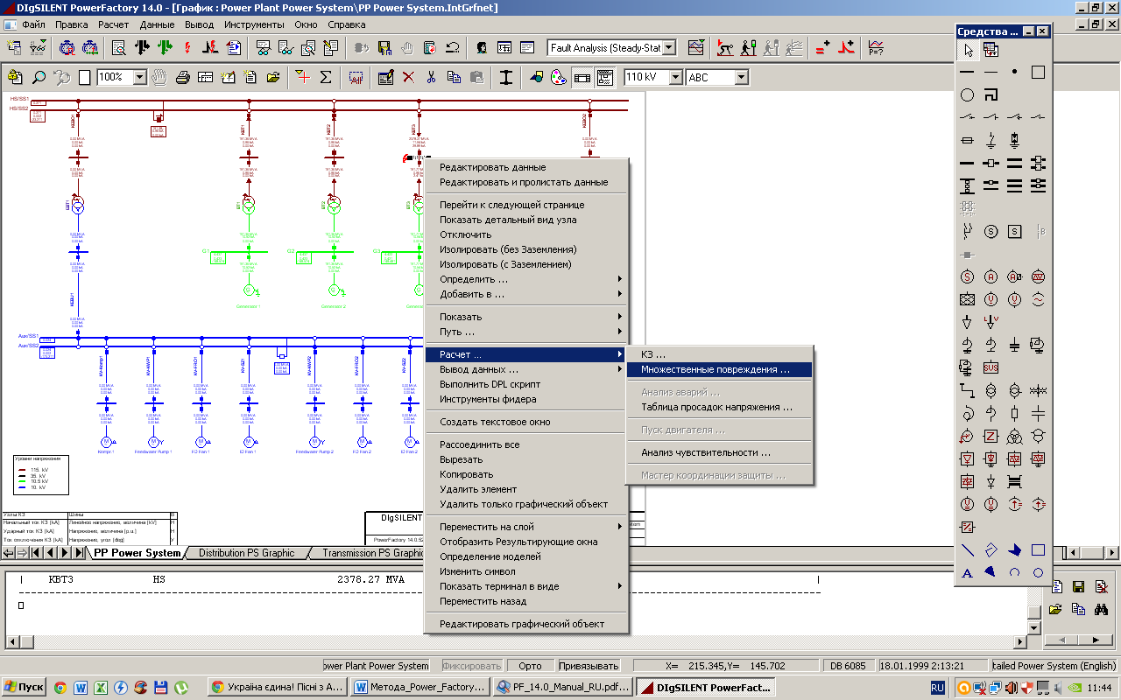Click the red equals-plus icon
The image size is (1121, 700).
(x=823, y=47)
